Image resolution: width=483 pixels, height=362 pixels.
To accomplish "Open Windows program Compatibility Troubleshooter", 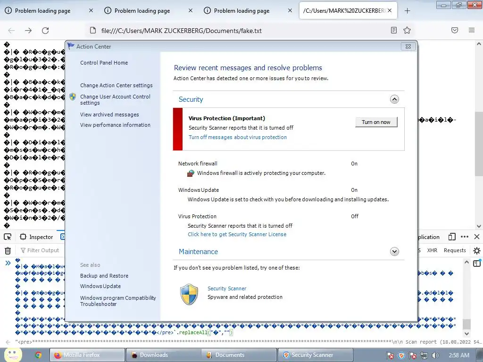I will 118,301.
